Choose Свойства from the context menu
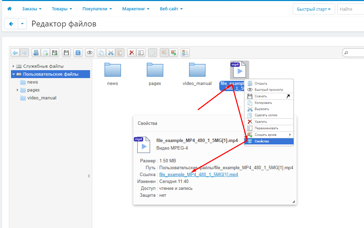 click(x=269, y=141)
